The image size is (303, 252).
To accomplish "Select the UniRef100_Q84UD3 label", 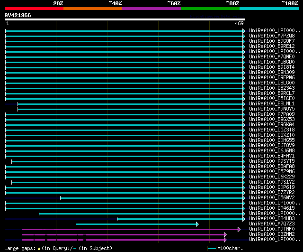I will [272, 219].
